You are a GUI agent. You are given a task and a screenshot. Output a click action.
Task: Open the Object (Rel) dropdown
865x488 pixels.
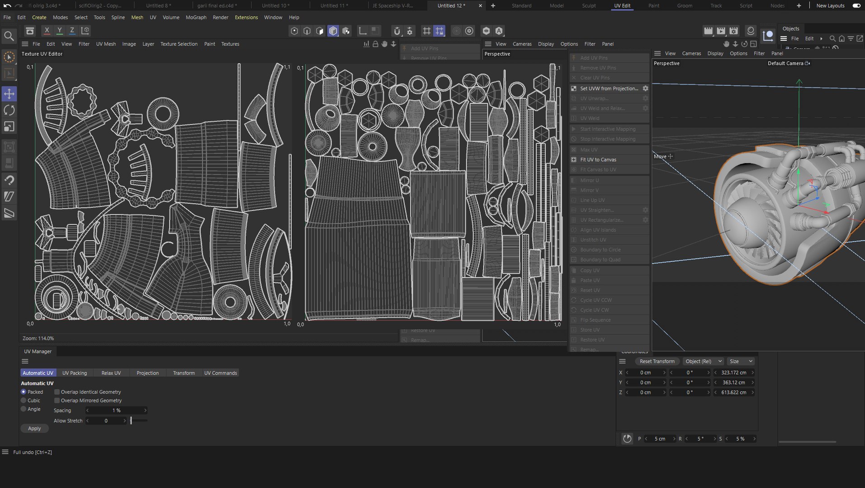tap(703, 361)
